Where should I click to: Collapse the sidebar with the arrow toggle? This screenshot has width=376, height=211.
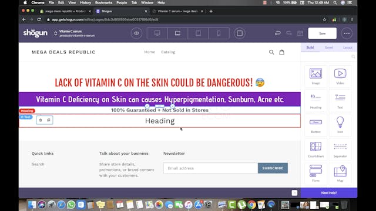pyautogui.click(x=294, y=193)
